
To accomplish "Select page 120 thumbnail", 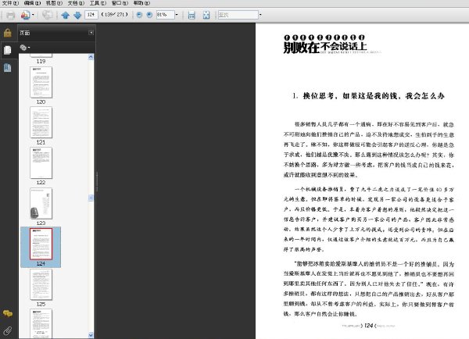I will 41,82.
